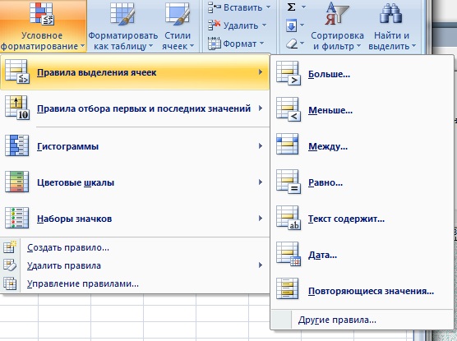Click the Текст содержит ab icon
The width and height of the screenshot is (457, 341).
click(x=288, y=218)
